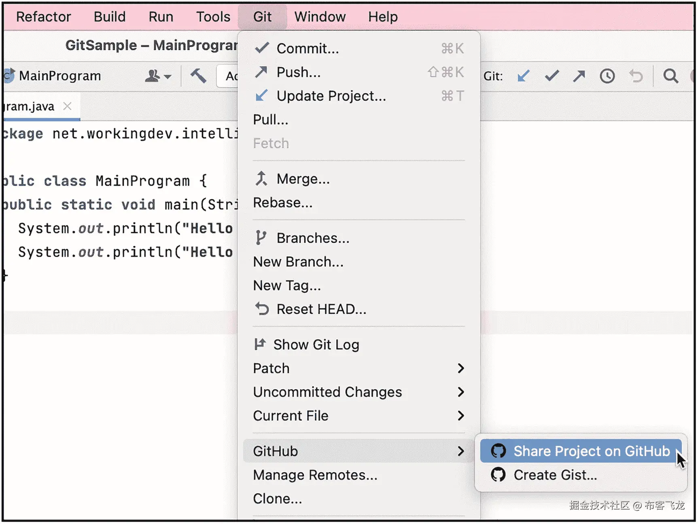The image size is (698, 524).
Task: Choose Push... from the Git menu
Action: point(359,72)
